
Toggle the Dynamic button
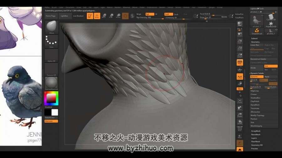257,77
